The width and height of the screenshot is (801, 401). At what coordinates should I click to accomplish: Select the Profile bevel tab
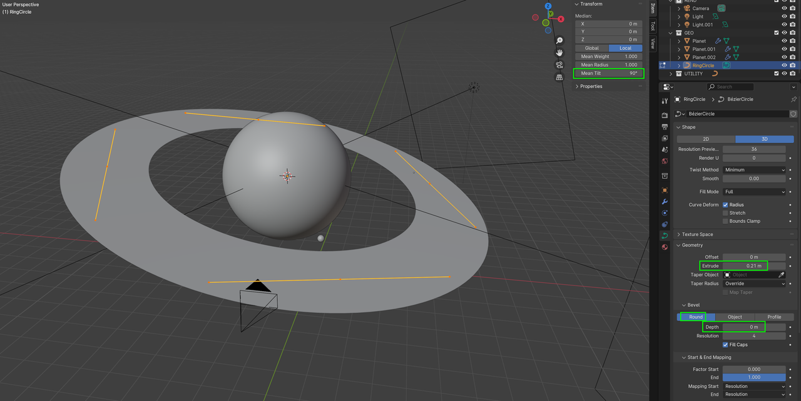pos(774,317)
